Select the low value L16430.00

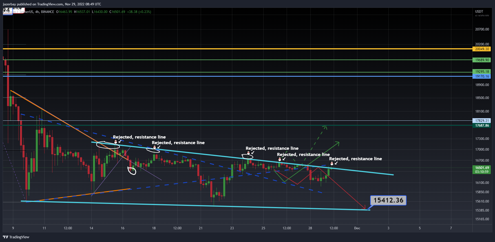click(100, 12)
